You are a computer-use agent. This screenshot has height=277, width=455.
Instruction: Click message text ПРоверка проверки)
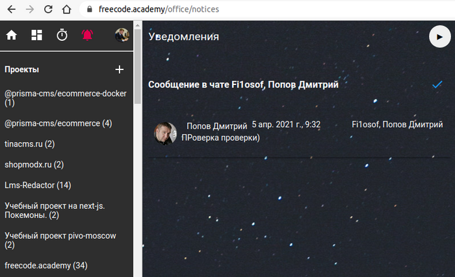(x=220, y=138)
